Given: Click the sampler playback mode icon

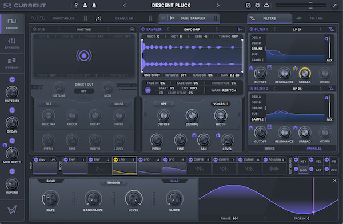Looking at the screenshot, I should [240, 29].
